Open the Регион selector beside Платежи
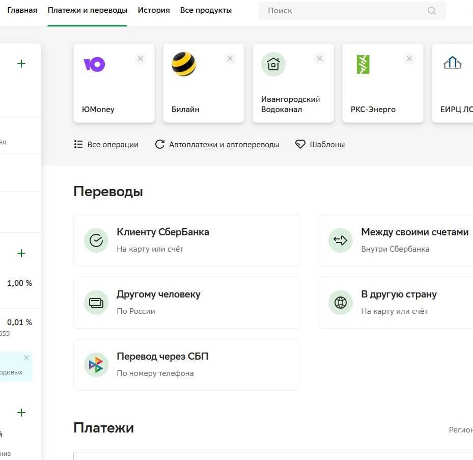This screenshot has width=473, height=460. click(461, 429)
